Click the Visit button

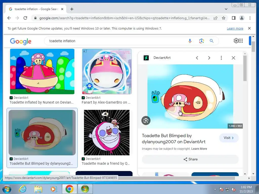229,138
